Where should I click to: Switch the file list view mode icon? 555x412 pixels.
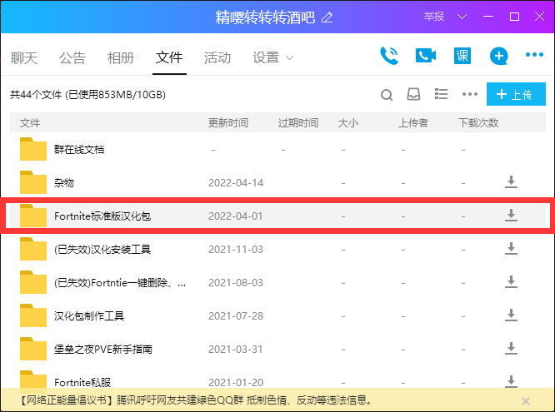441,94
